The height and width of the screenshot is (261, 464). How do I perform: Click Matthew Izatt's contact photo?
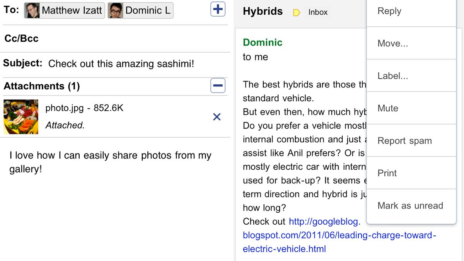(x=32, y=10)
